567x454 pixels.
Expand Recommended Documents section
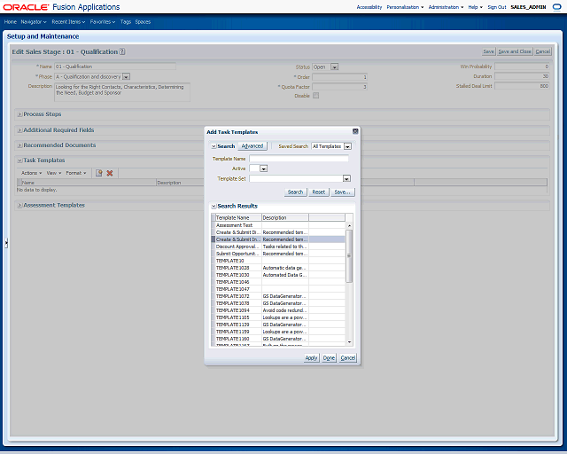tap(19, 145)
